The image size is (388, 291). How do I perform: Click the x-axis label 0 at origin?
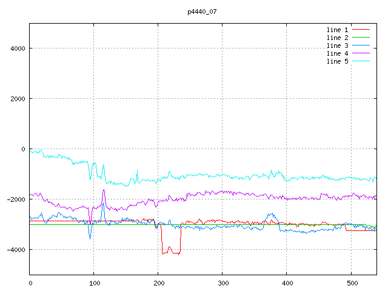point(30,283)
